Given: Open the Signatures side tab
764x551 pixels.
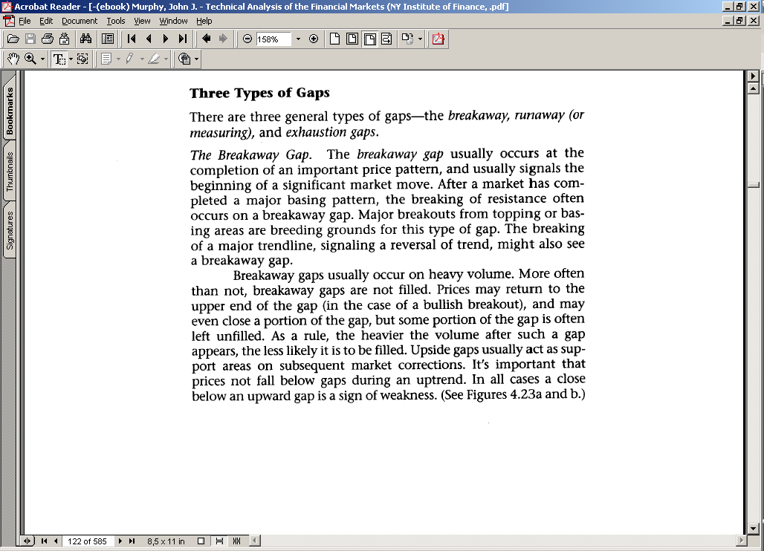Looking at the screenshot, I should [10, 229].
